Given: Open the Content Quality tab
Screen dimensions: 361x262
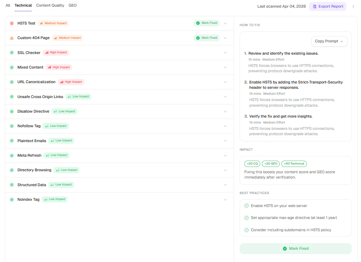Looking at the screenshot, I should click(50, 5).
